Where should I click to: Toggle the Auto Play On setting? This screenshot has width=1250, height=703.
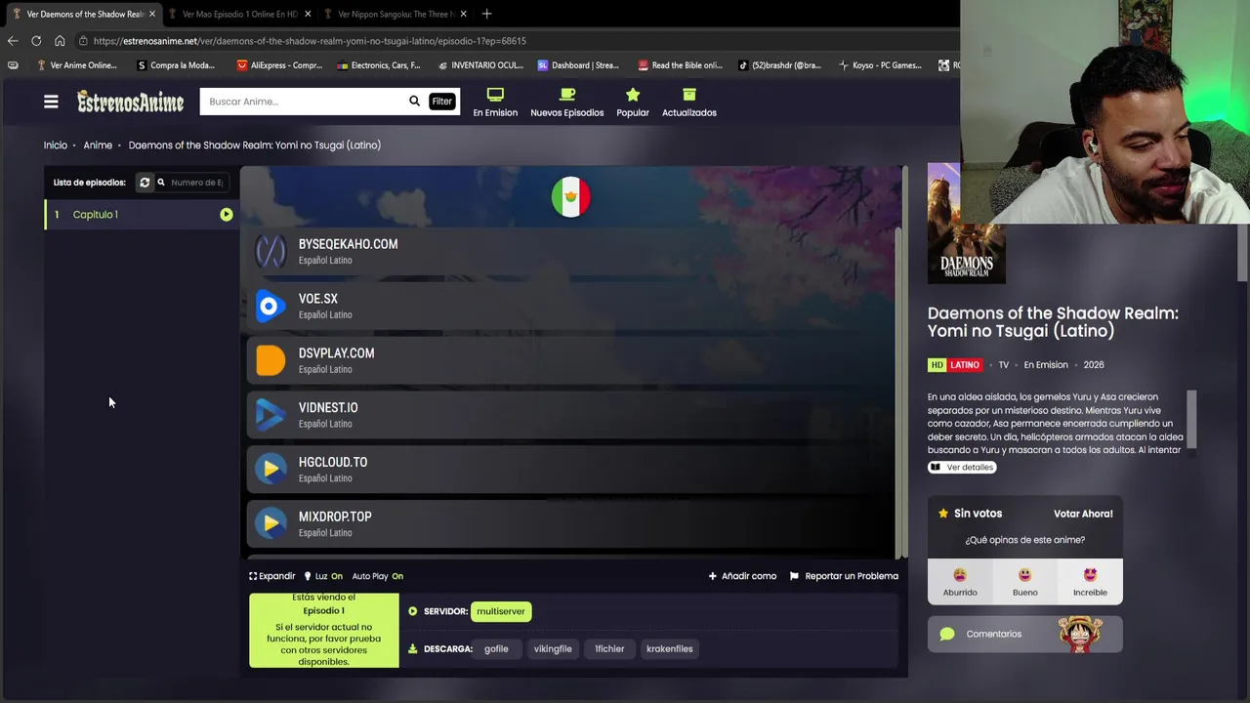pos(377,576)
